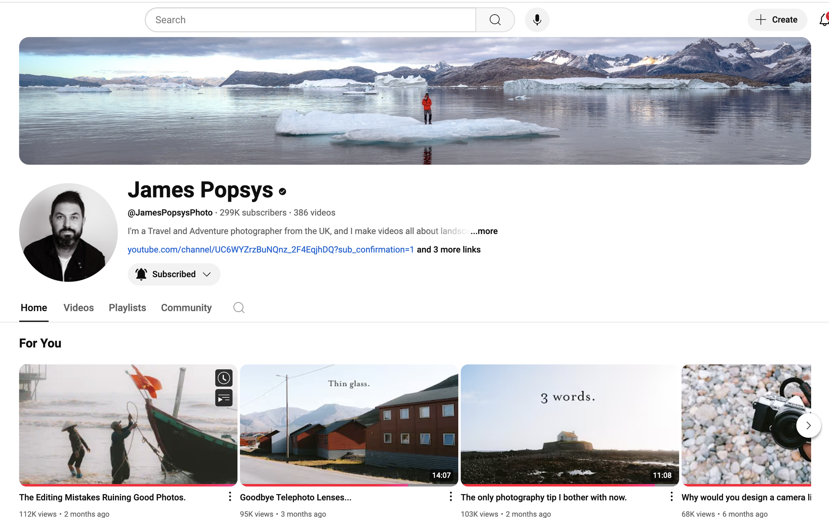The width and height of the screenshot is (829, 518).
Task: Click the '299K subscribers' count
Action: click(253, 213)
